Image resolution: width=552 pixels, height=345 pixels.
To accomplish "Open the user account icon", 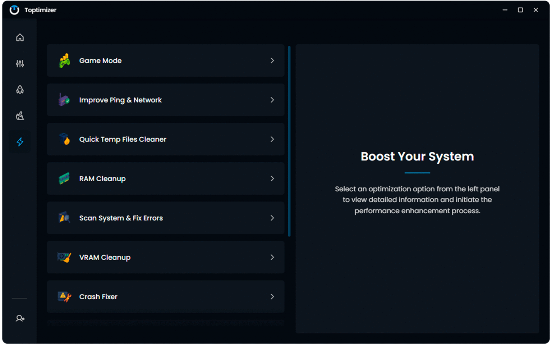I will pyautogui.click(x=20, y=318).
